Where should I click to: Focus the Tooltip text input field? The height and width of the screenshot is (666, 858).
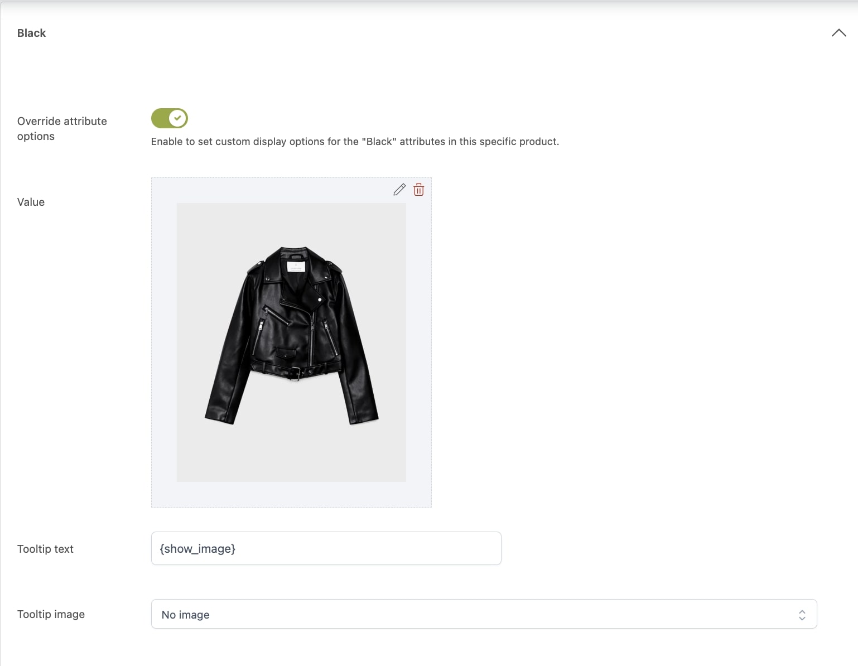pyautogui.click(x=326, y=548)
